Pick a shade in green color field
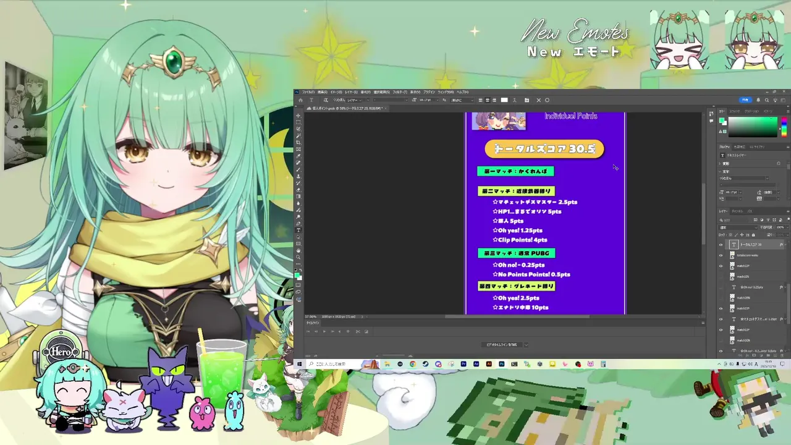This screenshot has width=791, height=445. (753, 127)
